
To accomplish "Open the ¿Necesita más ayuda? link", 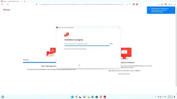I will [124, 74].
